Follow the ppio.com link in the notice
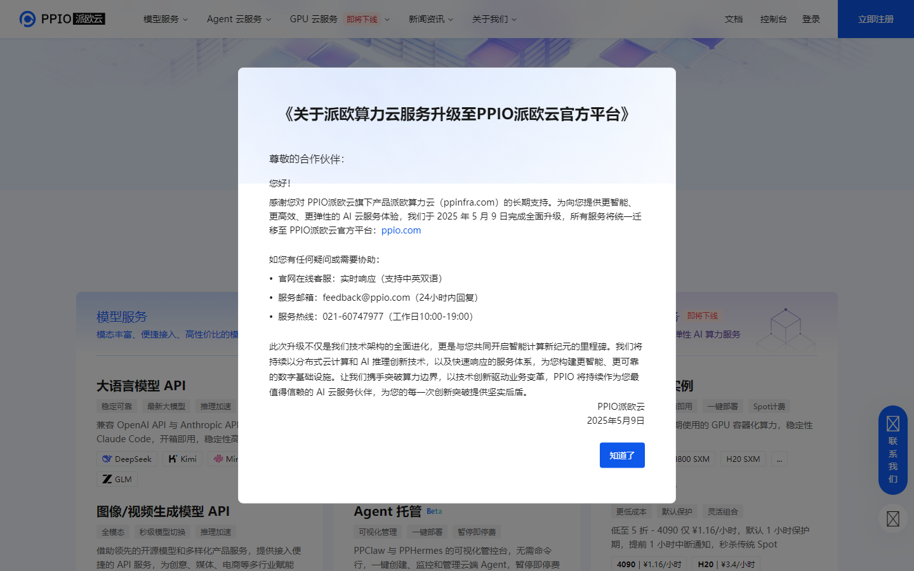Viewport: 914px width, 571px height. click(x=401, y=230)
